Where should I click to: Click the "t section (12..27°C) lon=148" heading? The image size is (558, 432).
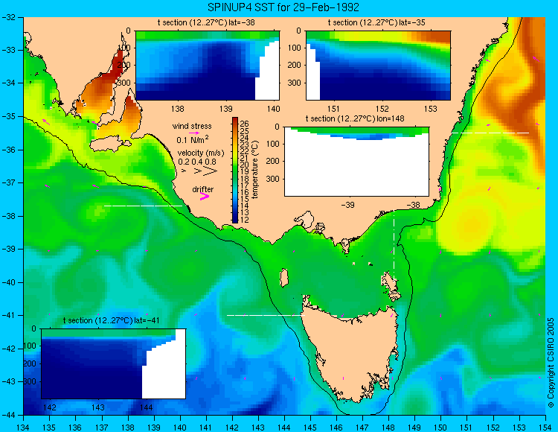click(x=355, y=118)
